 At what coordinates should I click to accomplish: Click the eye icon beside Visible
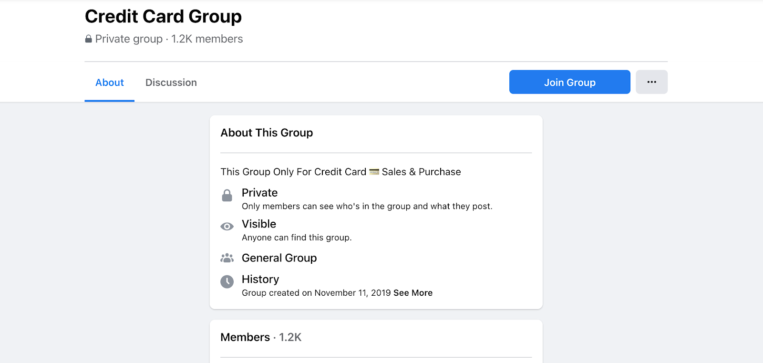(227, 227)
